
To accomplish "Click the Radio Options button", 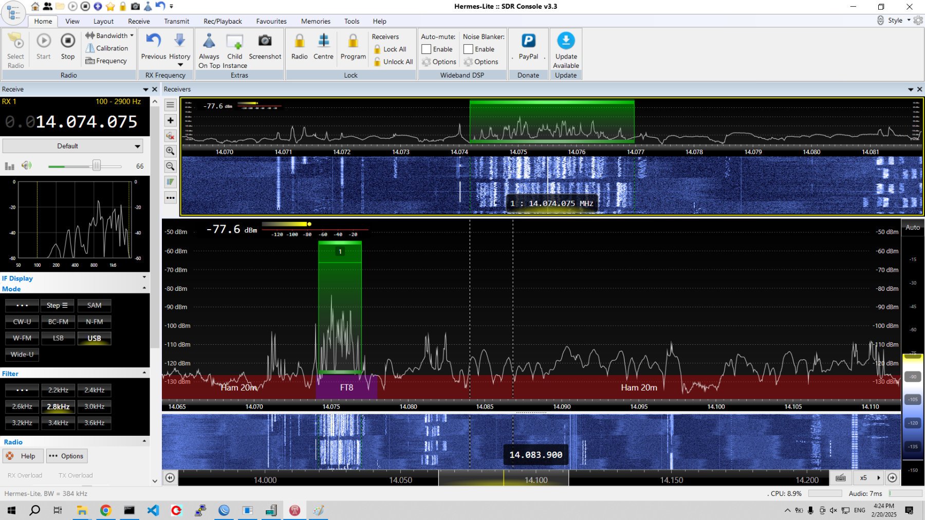I will pyautogui.click(x=66, y=456).
